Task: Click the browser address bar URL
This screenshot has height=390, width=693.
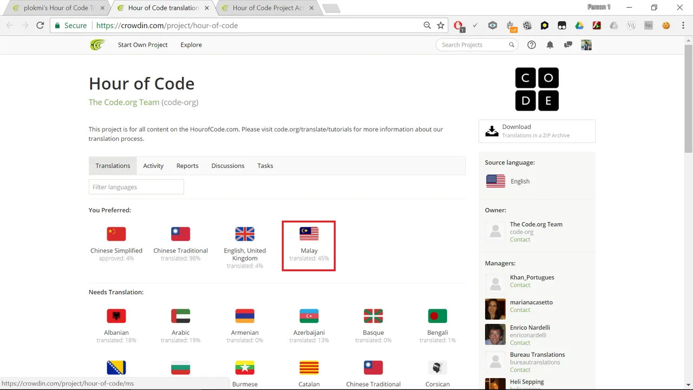Action: pyautogui.click(x=167, y=25)
